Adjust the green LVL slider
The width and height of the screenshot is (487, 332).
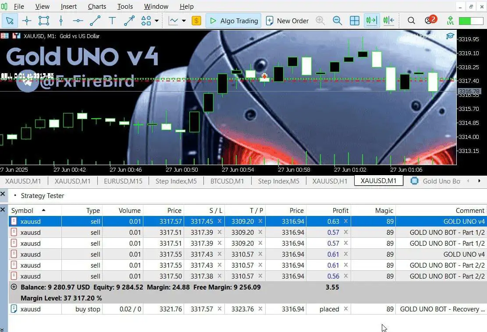click(x=470, y=20)
